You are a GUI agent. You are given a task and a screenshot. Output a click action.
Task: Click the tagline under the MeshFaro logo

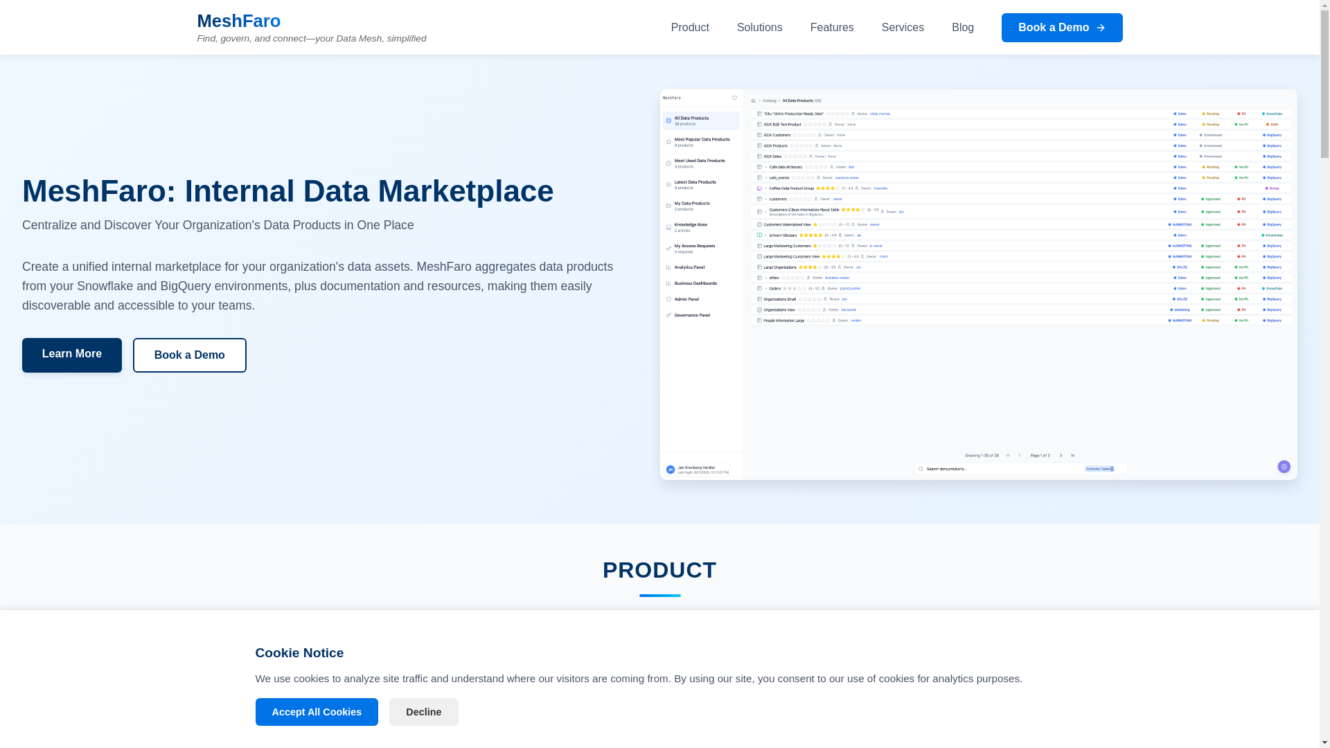tap(311, 39)
